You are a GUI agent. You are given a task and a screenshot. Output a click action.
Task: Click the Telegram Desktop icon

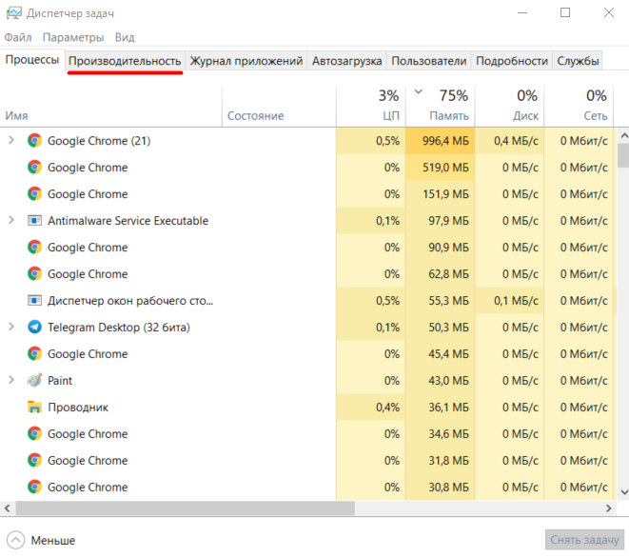[34, 328]
